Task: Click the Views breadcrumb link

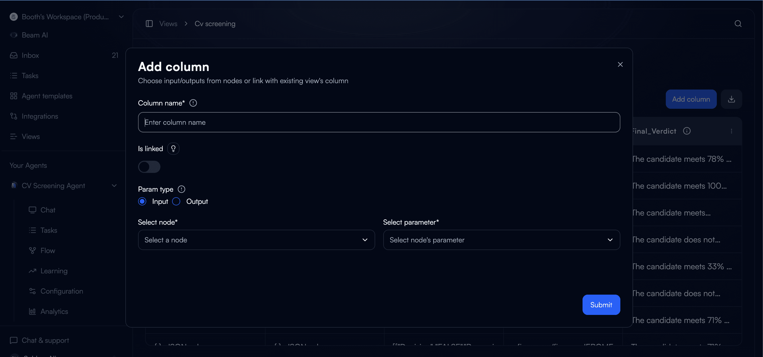Action: pyautogui.click(x=168, y=24)
